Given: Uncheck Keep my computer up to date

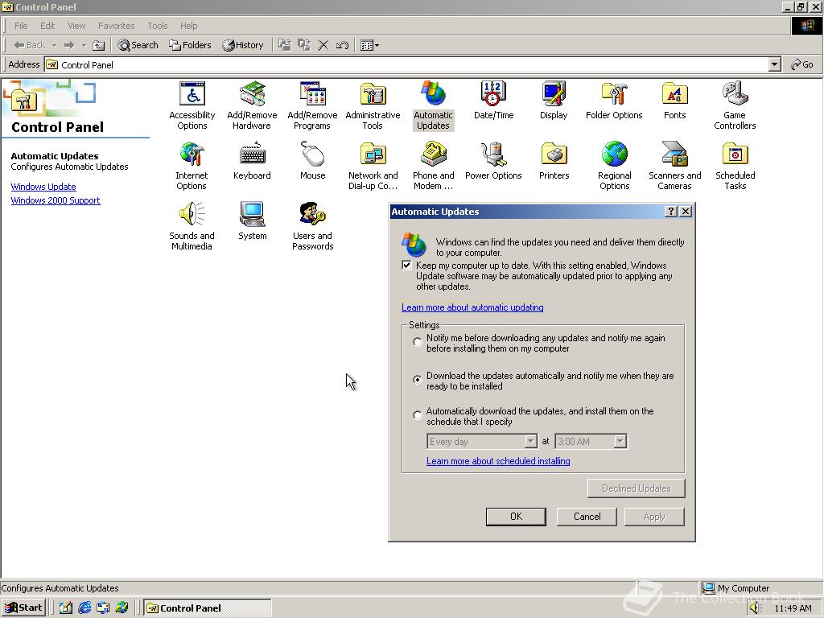Looking at the screenshot, I should tap(406, 265).
